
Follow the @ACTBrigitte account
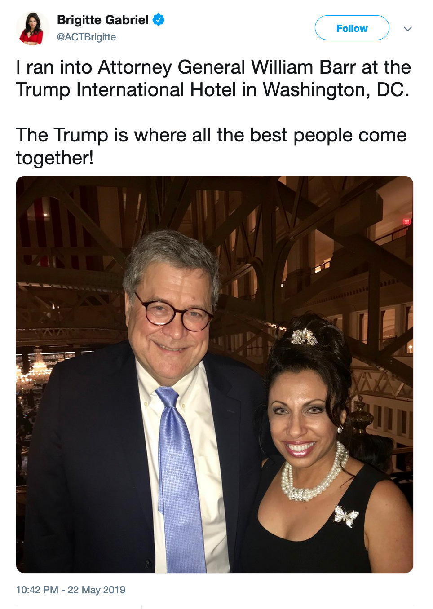pos(352,28)
